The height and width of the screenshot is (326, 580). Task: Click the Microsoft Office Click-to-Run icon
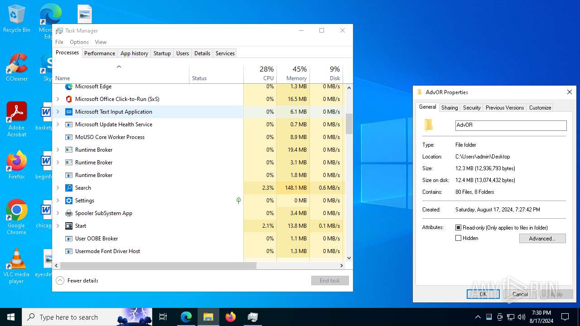click(x=69, y=99)
